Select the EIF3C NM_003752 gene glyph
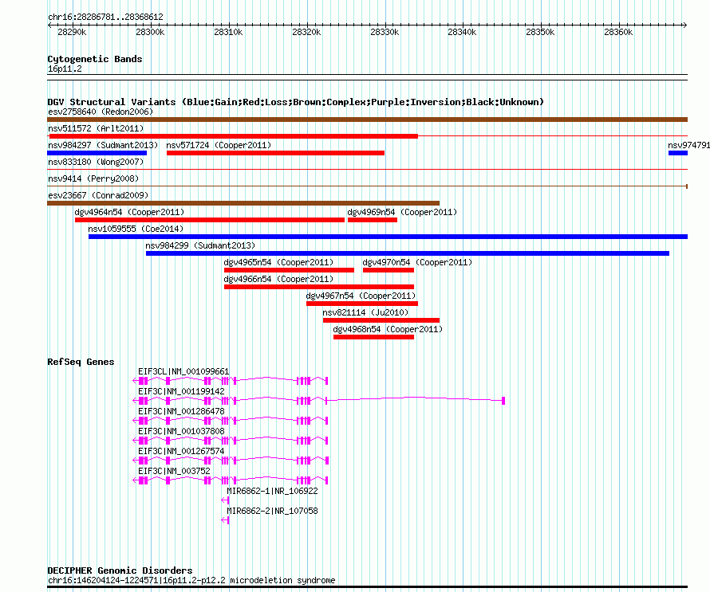 tap(231, 480)
